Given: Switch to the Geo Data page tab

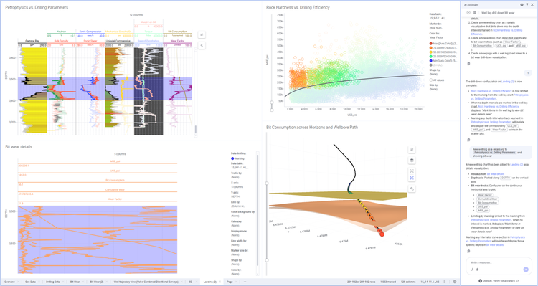Looking at the screenshot, I should (x=30, y=282).
